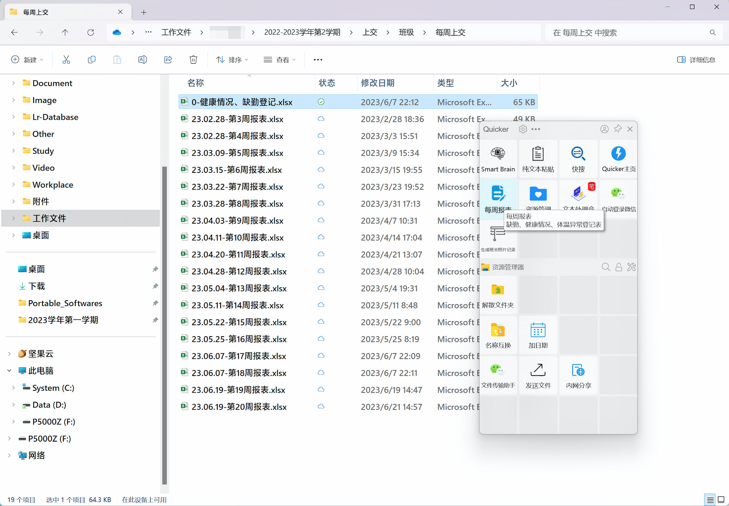Click the Cut scissors icon in toolbar

pos(66,60)
